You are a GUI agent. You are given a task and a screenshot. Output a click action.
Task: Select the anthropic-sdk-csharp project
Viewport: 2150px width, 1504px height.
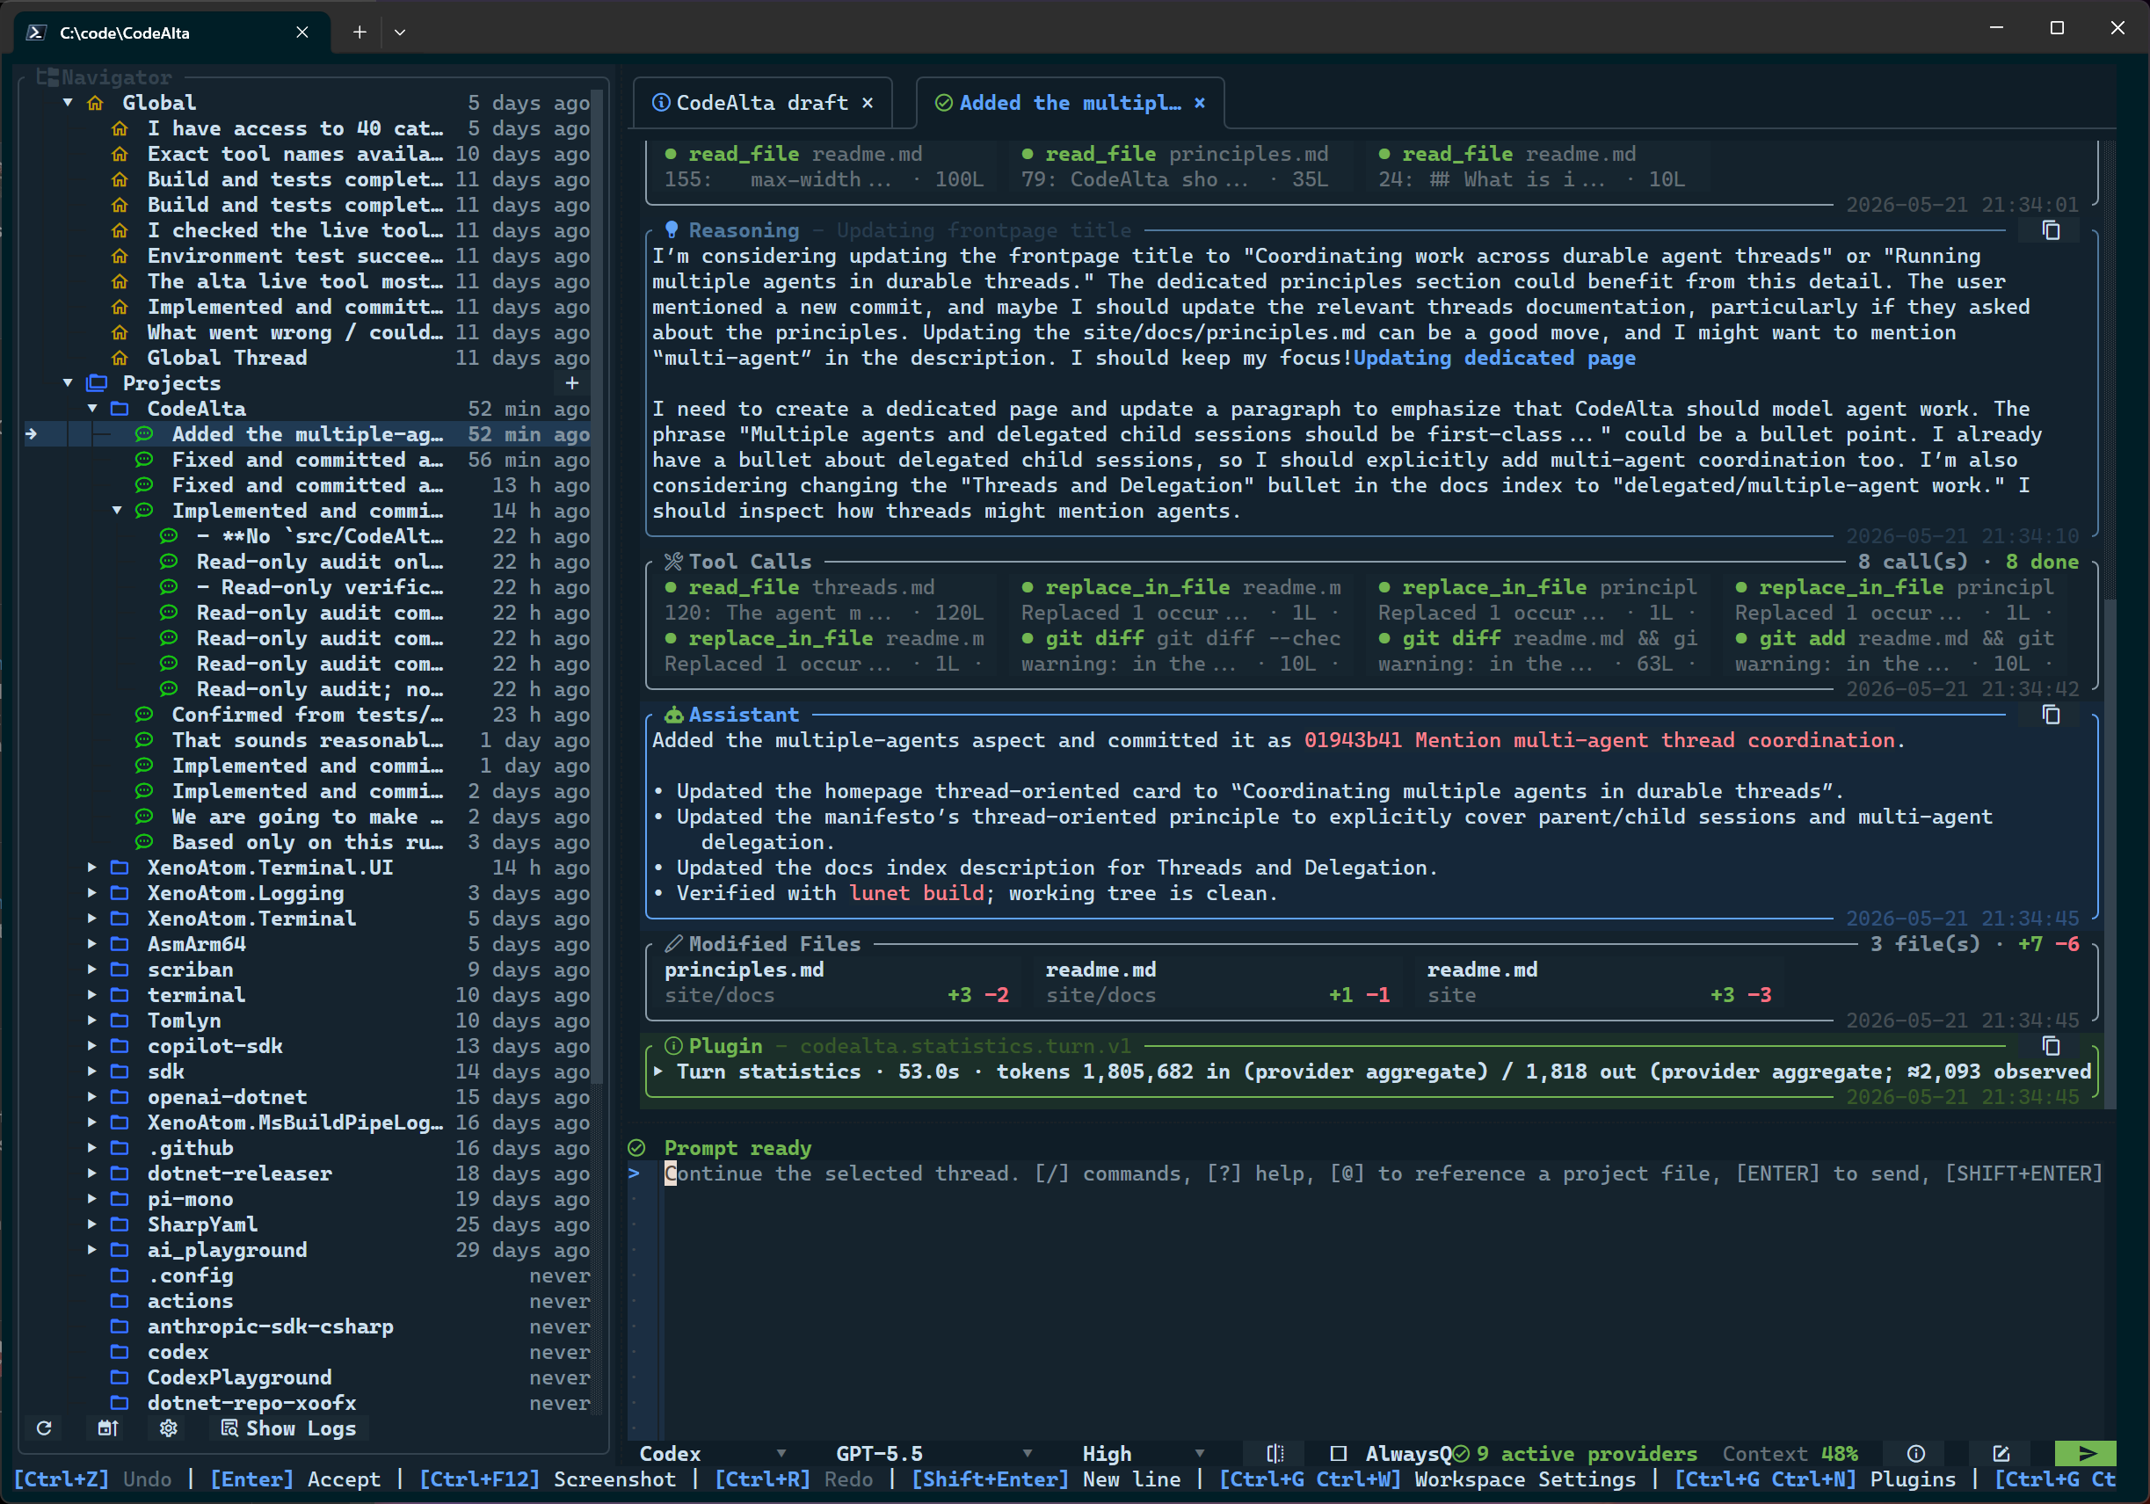[x=270, y=1327]
